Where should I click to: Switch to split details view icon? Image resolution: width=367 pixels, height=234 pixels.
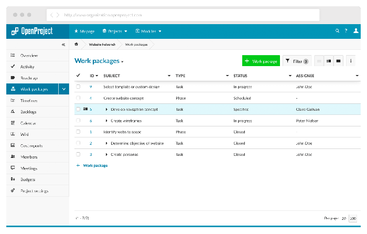[329, 61]
